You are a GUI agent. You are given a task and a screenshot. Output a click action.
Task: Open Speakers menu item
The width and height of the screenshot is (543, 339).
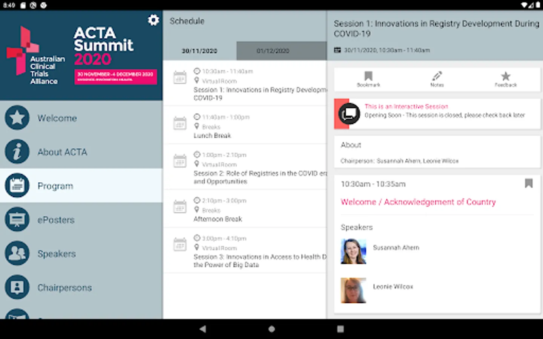tap(81, 253)
